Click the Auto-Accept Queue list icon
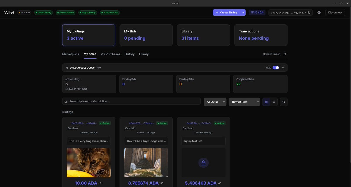The image size is (351, 187). tap(67, 67)
